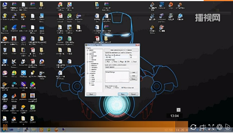
Task: Open the question-mark help file desktop icon
Action: pyautogui.click(x=33, y=74)
